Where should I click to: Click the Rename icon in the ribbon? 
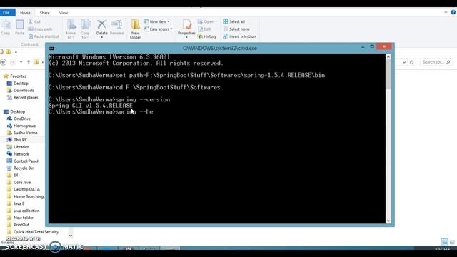116,27
